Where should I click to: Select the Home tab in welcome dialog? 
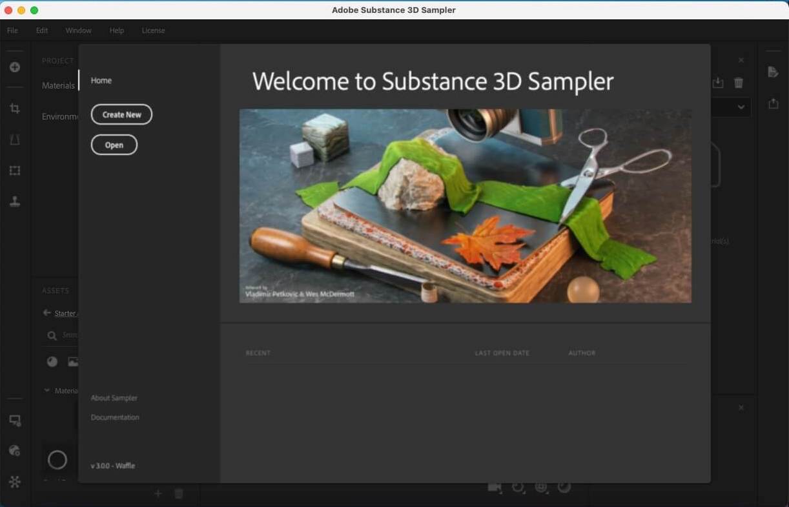click(101, 80)
